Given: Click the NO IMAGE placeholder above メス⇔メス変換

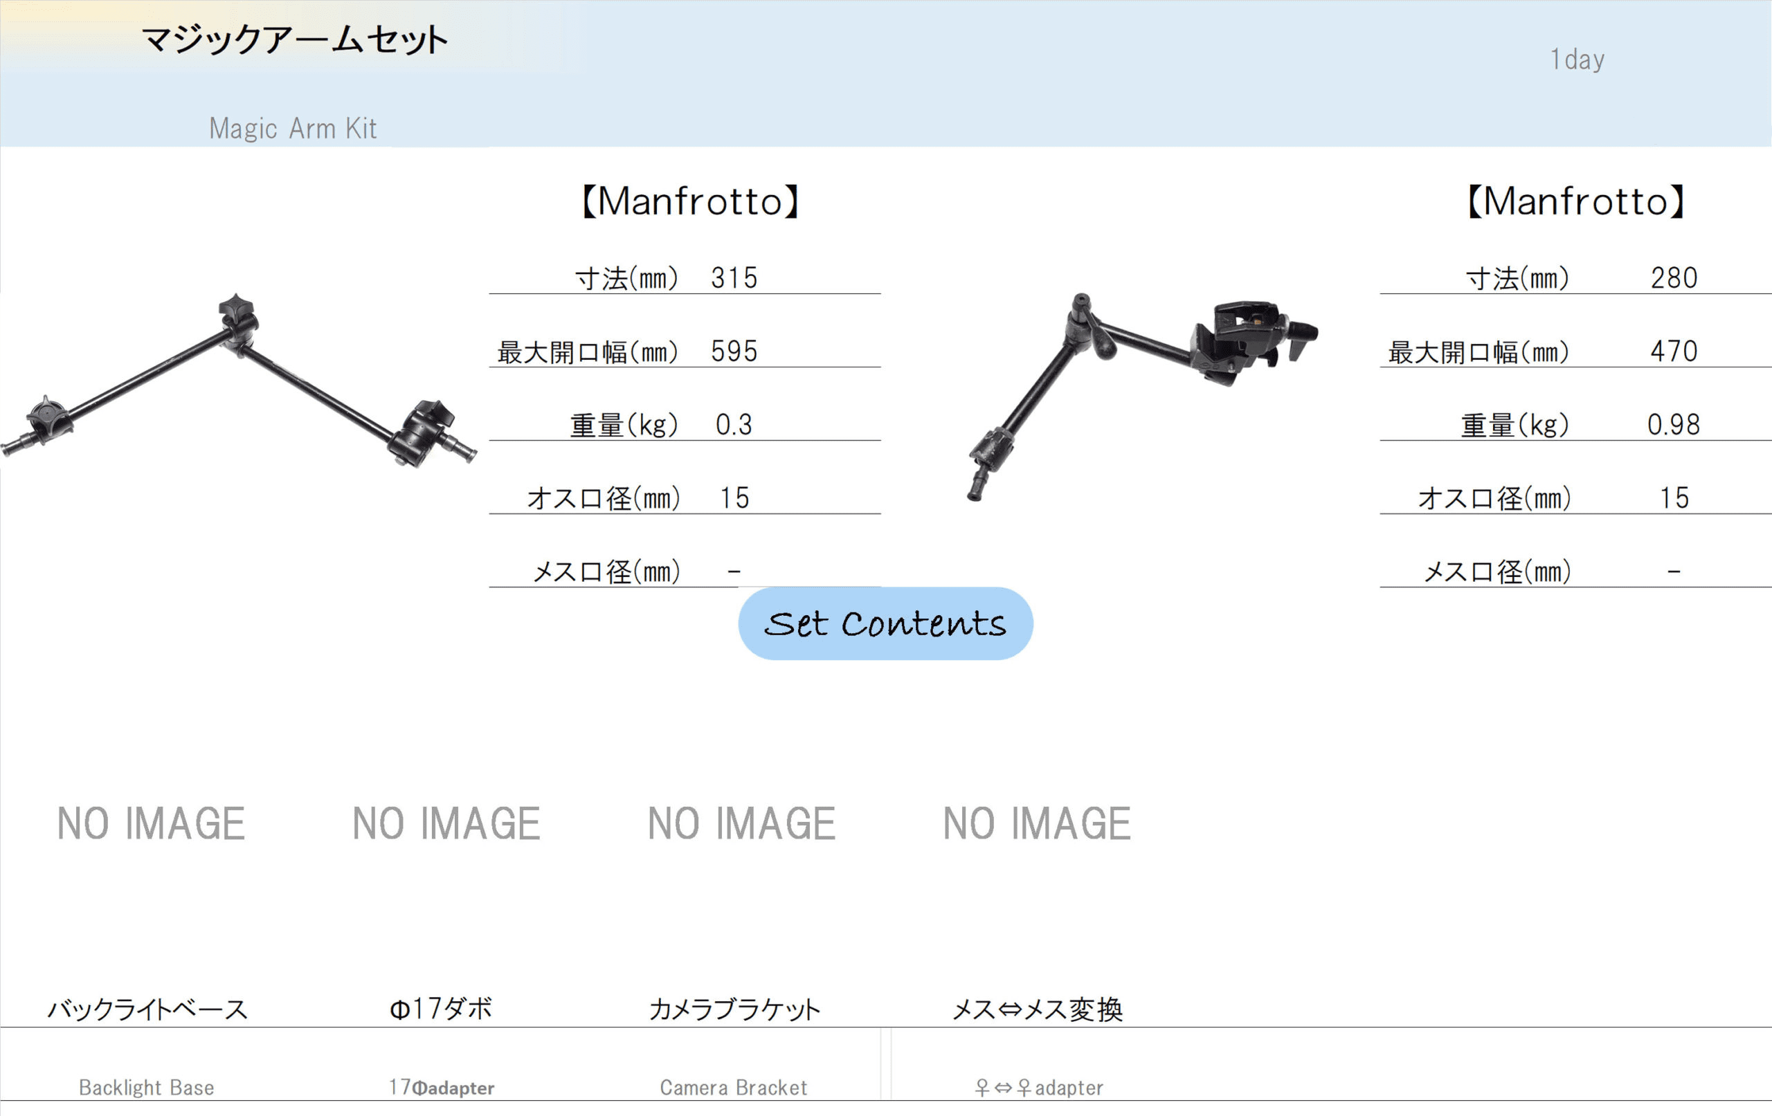Looking at the screenshot, I should point(1037,823).
